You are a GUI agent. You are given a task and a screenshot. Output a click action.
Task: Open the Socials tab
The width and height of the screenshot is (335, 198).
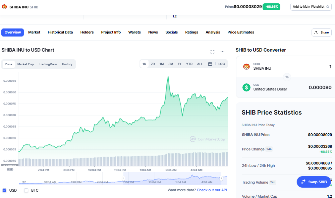pos(172,32)
